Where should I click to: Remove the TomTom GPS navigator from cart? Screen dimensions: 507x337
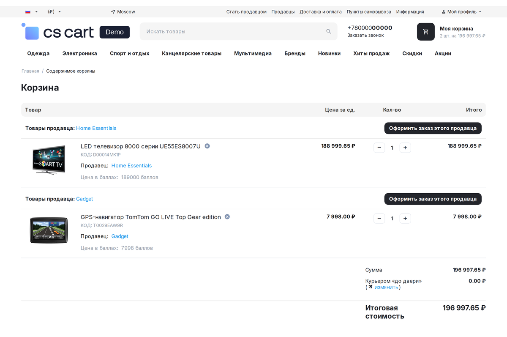(x=227, y=216)
